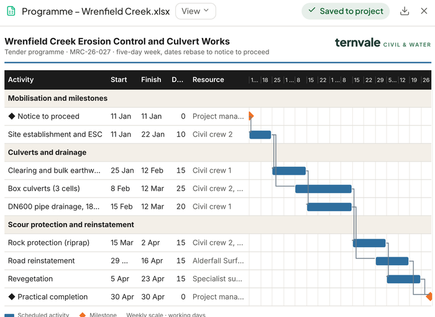Viewport: 435px width, 317px height.
Task: Click the Saved to project button
Action: (x=346, y=11)
